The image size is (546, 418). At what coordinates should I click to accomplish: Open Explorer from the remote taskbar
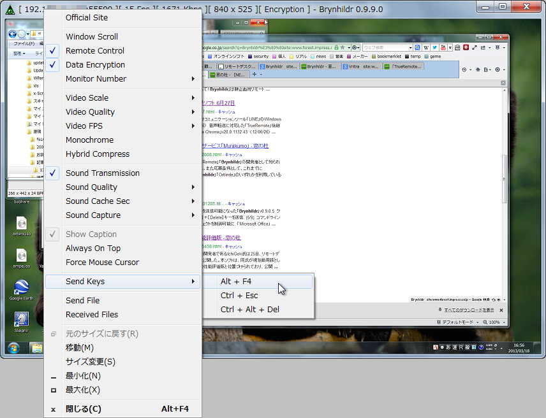pyautogui.click(x=36, y=348)
